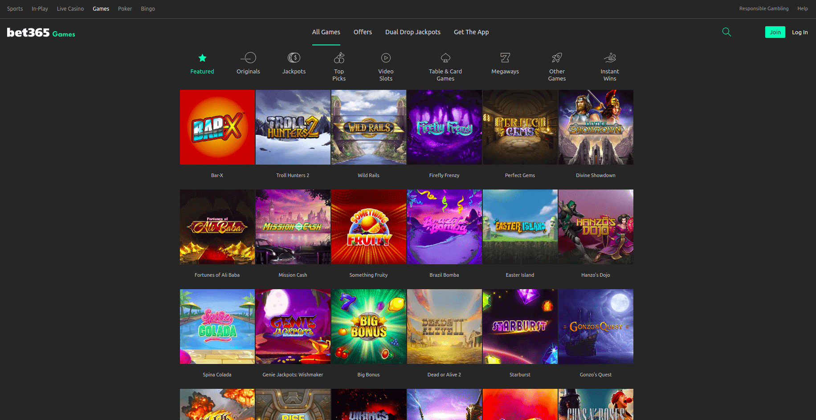Select the Featured star icon
This screenshot has width=816, height=420.
(202, 58)
